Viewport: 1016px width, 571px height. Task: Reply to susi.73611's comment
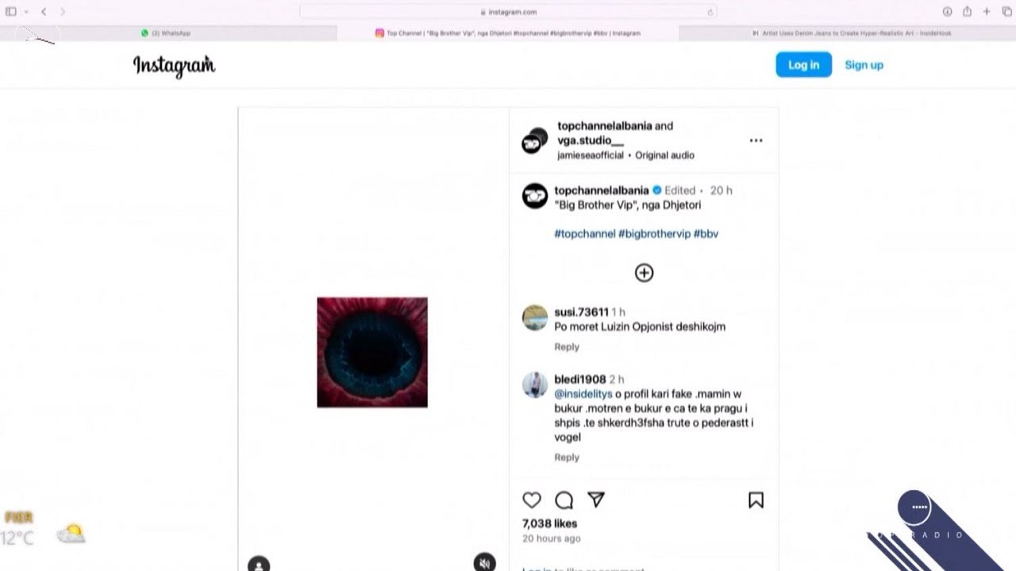click(x=567, y=347)
